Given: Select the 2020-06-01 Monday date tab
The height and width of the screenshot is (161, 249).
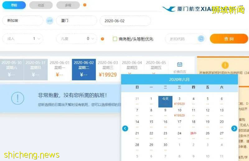Looking at the screenshot, I should pyautogui.click(x=59, y=69).
